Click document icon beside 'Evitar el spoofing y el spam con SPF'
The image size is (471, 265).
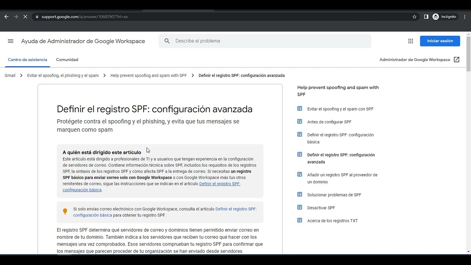pyautogui.click(x=300, y=109)
